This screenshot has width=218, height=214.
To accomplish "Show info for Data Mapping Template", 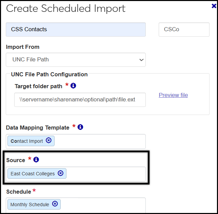I will (80, 127).
